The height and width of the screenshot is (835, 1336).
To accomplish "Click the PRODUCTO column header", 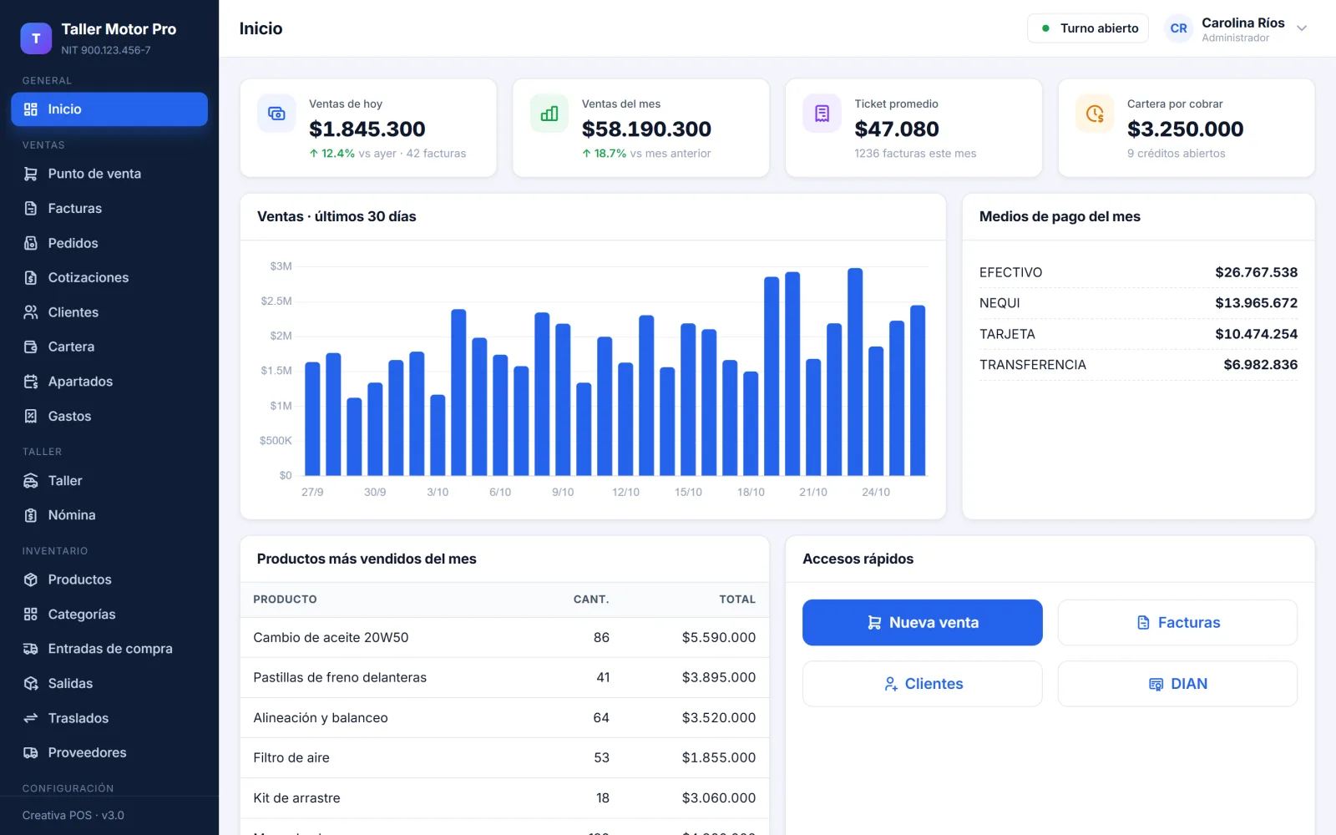I will pyautogui.click(x=285, y=600).
